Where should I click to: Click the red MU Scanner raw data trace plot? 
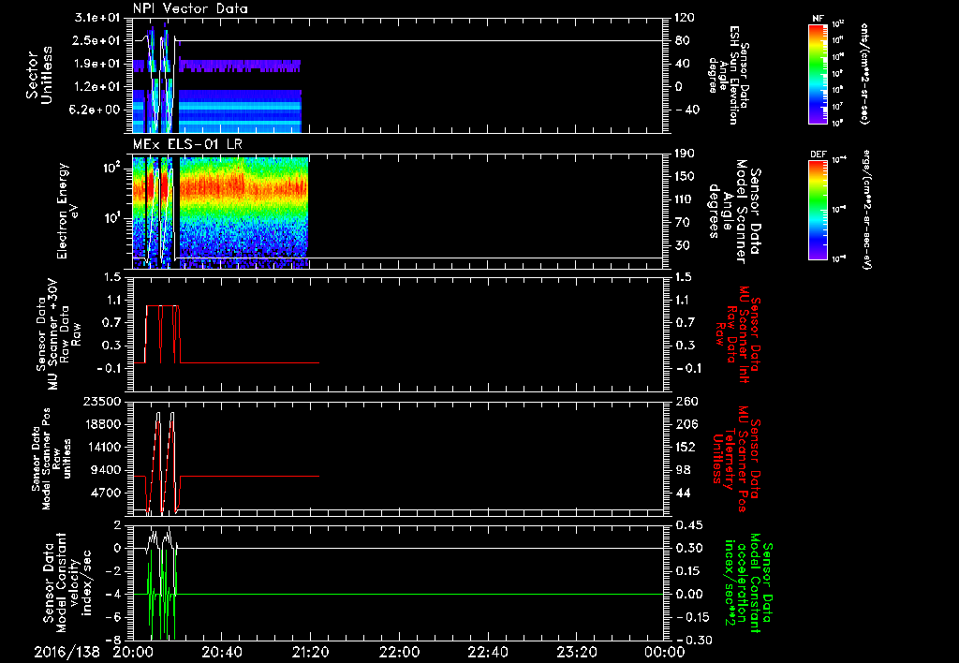click(x=398, y=334)
